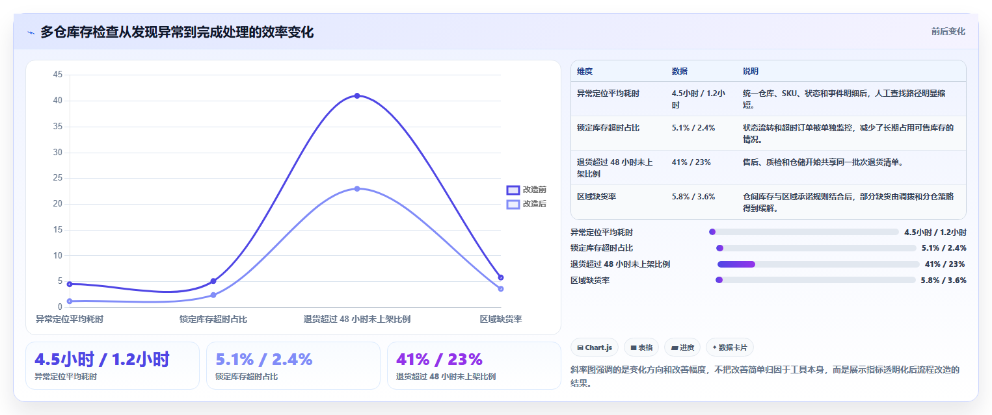The height and width of the screenshot is (415, 992).
Task: Open the 41% / 23% data card
Action: click(x=474, y=366)
